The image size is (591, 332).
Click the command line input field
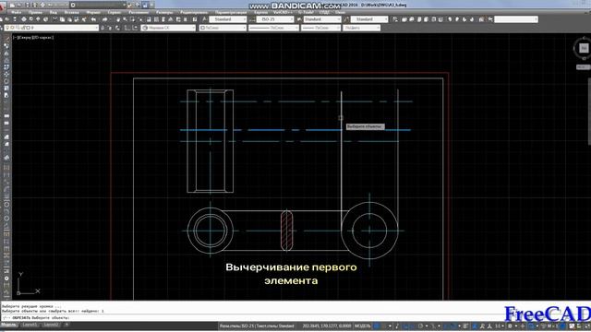pos(252,318)
